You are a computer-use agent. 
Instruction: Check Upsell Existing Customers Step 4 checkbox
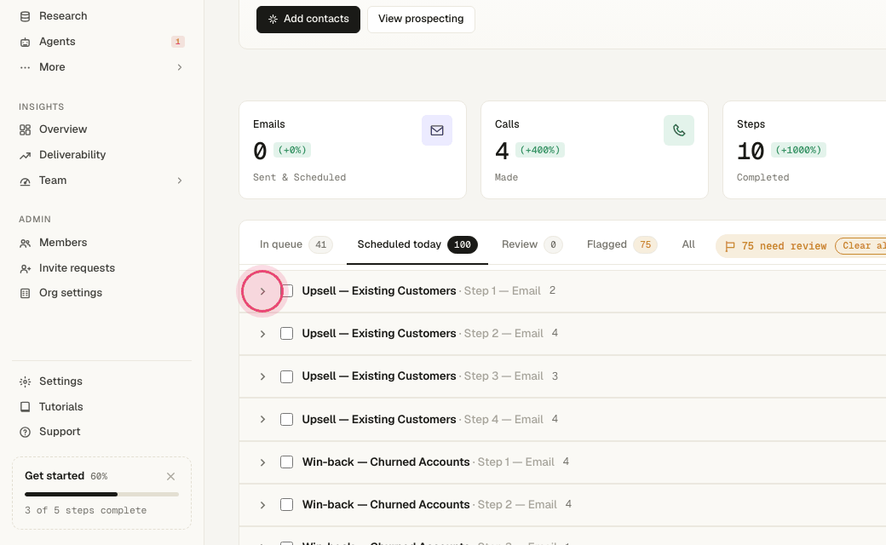click(x=286, y=419)
